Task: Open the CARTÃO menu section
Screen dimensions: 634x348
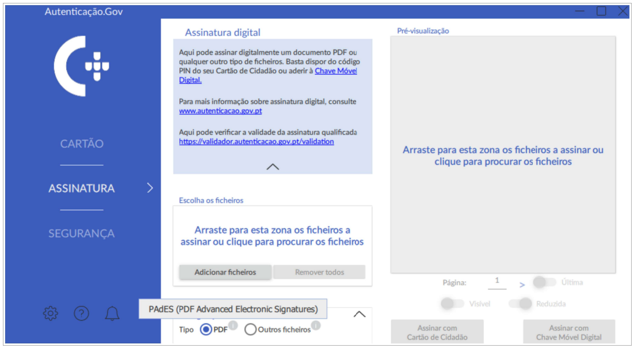Action: 82,144
